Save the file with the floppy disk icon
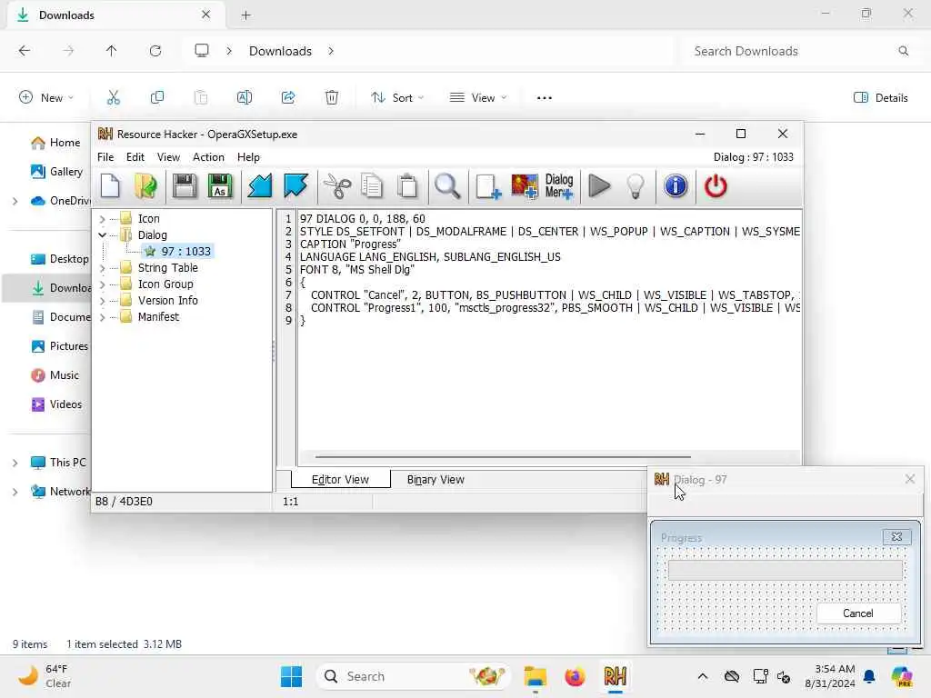Screen dimensions: 931x698 click(x=185, y=186)
